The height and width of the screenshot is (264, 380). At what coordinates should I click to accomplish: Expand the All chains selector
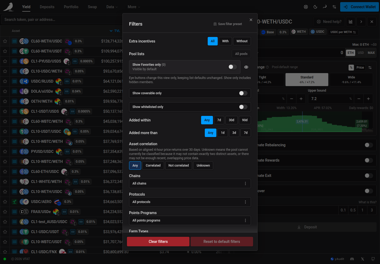click(x=190, y=183)
